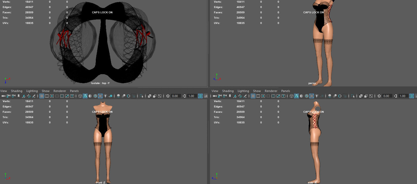Image resolution: width=417 pixels, height=184 pixels.
Task: Enable Wireframe on Shaded in front panel
Action: point(95,96)
